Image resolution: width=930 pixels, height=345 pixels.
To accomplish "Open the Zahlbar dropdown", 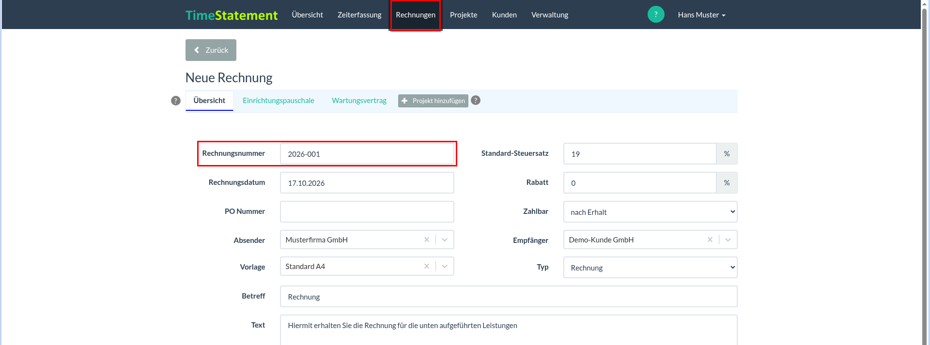I will coord(651,212).
